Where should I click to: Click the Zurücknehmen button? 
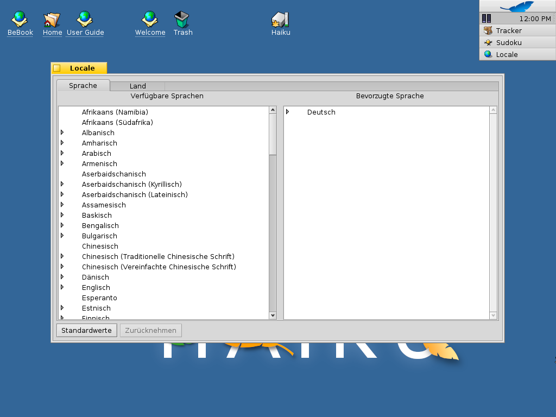(151, 331)
